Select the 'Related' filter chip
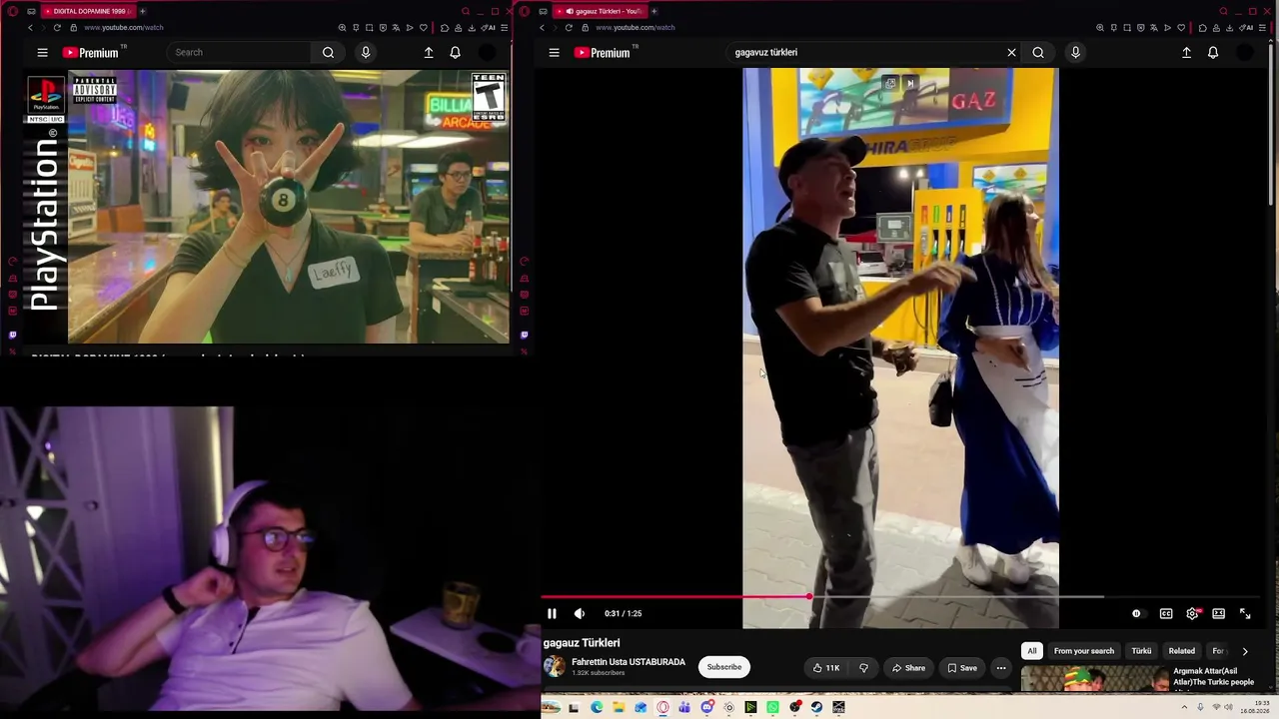Image resolution: width=1279 pixels, height=719 pixels. coord(1182,651)
